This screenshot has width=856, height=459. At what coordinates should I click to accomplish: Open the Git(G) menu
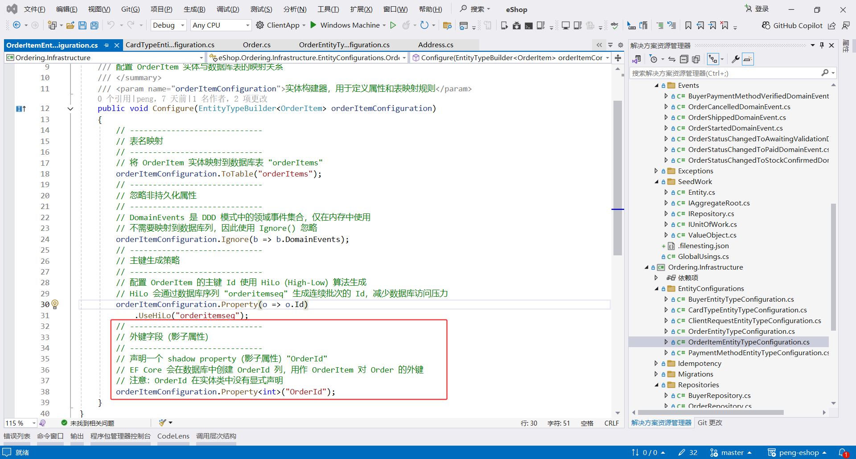[x=130, y=9]
